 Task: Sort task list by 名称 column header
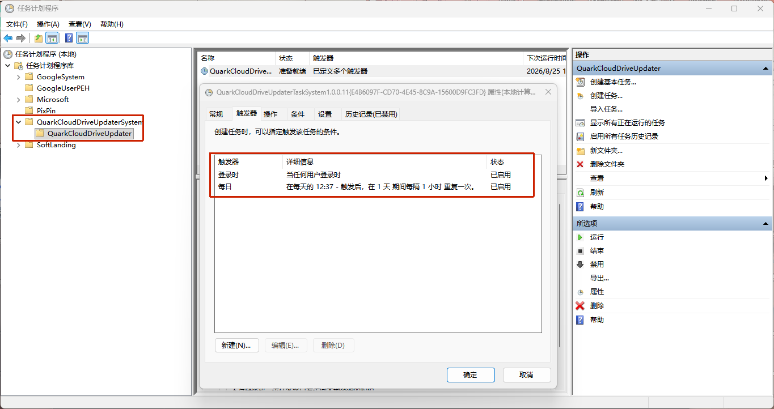[x=236, y=58]
